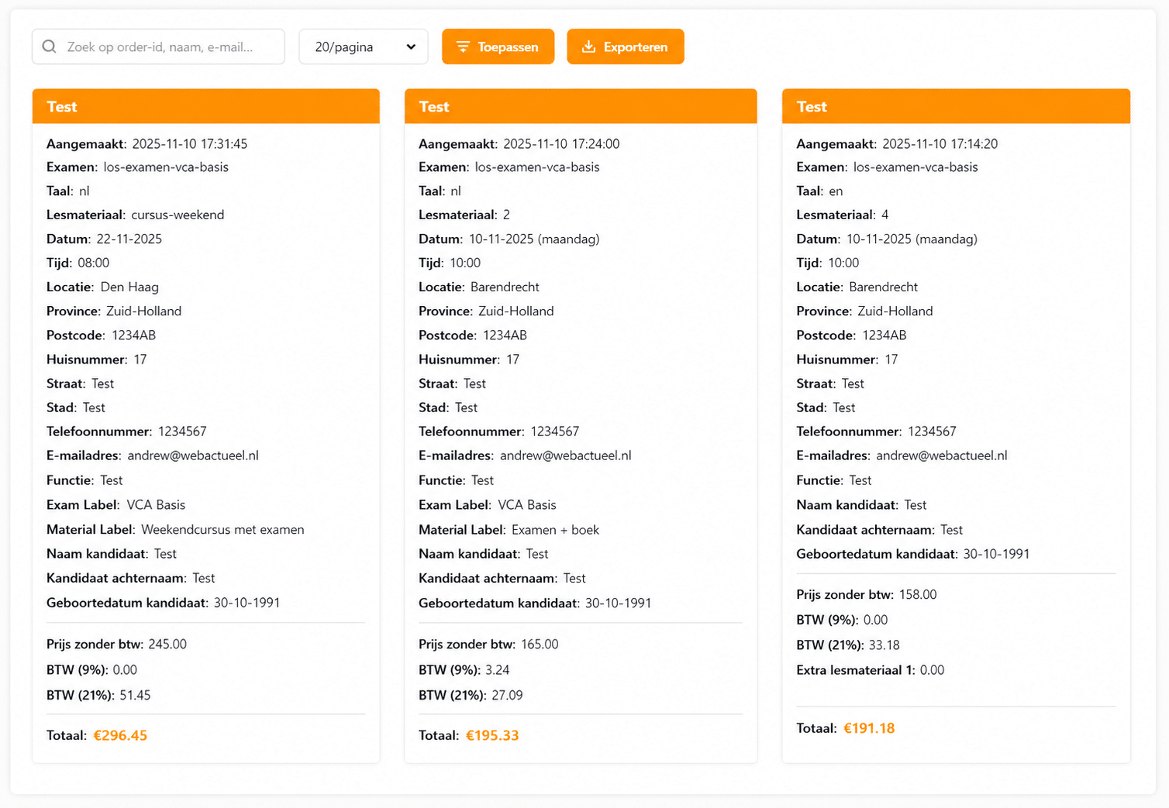Image resolution: width=1169 pixels, height=808 pixels.
Task: Click the Weekendcursus met examen material label
Action: 222,530
